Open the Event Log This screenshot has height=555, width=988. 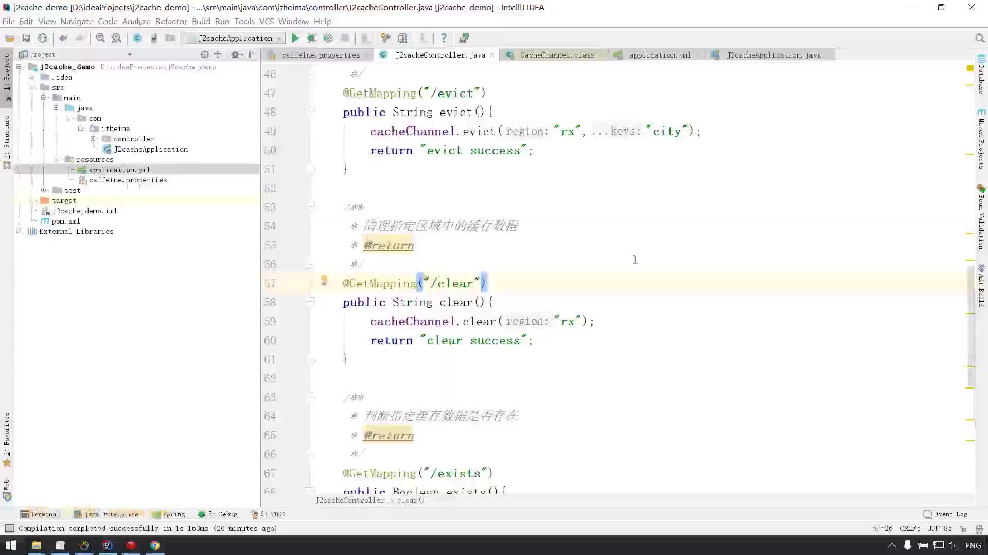coord(946,514)
